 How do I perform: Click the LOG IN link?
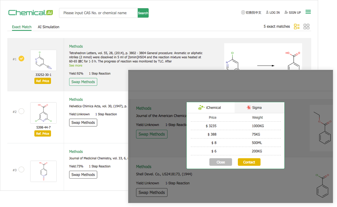[274, 12]
